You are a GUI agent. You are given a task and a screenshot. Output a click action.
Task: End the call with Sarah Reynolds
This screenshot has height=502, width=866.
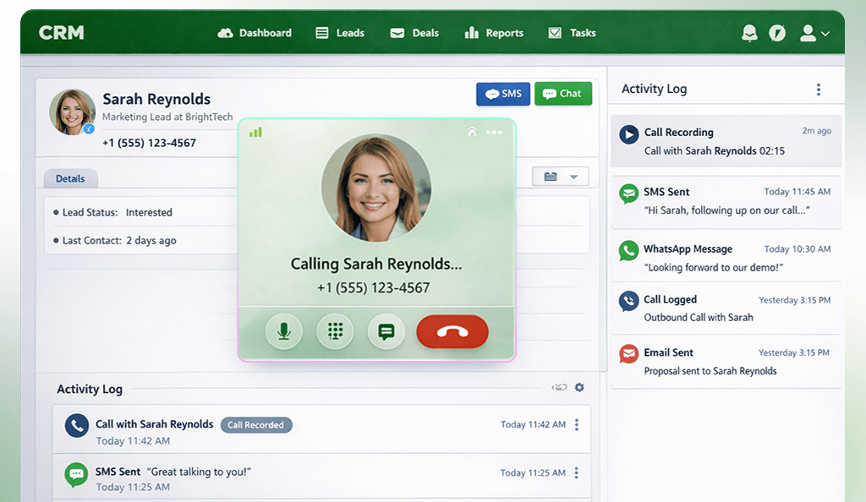click(452, 331)
